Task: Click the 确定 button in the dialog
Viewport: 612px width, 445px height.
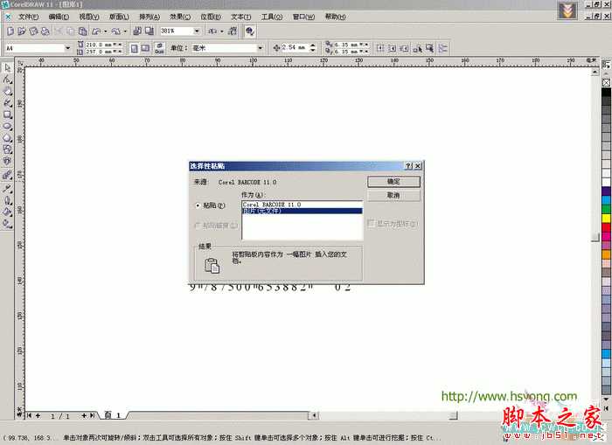Action: tap(393, 182)
